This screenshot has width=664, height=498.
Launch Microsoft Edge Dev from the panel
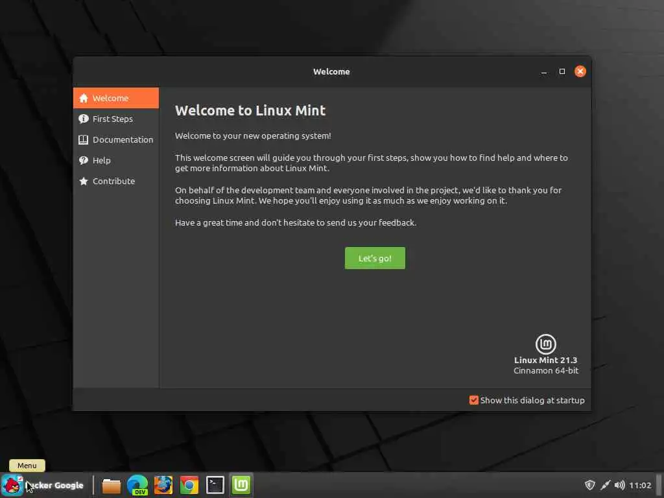137,485
